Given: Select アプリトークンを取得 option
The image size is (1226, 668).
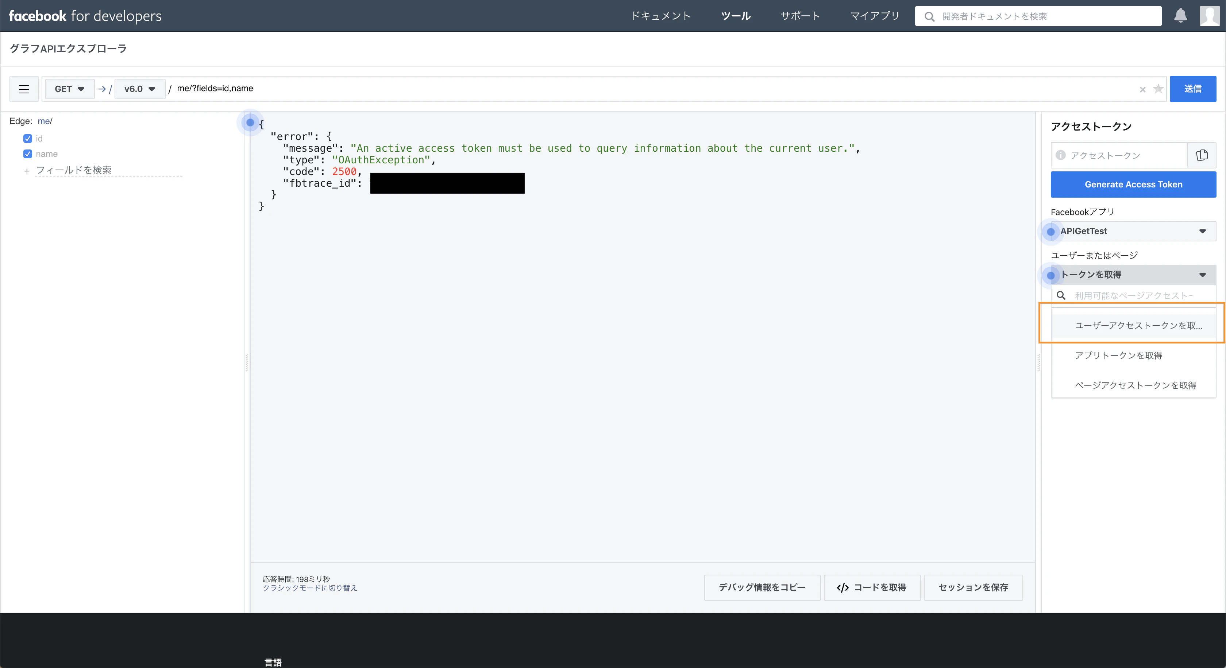Looking at the screenshot, I should tap(1133, 356).
